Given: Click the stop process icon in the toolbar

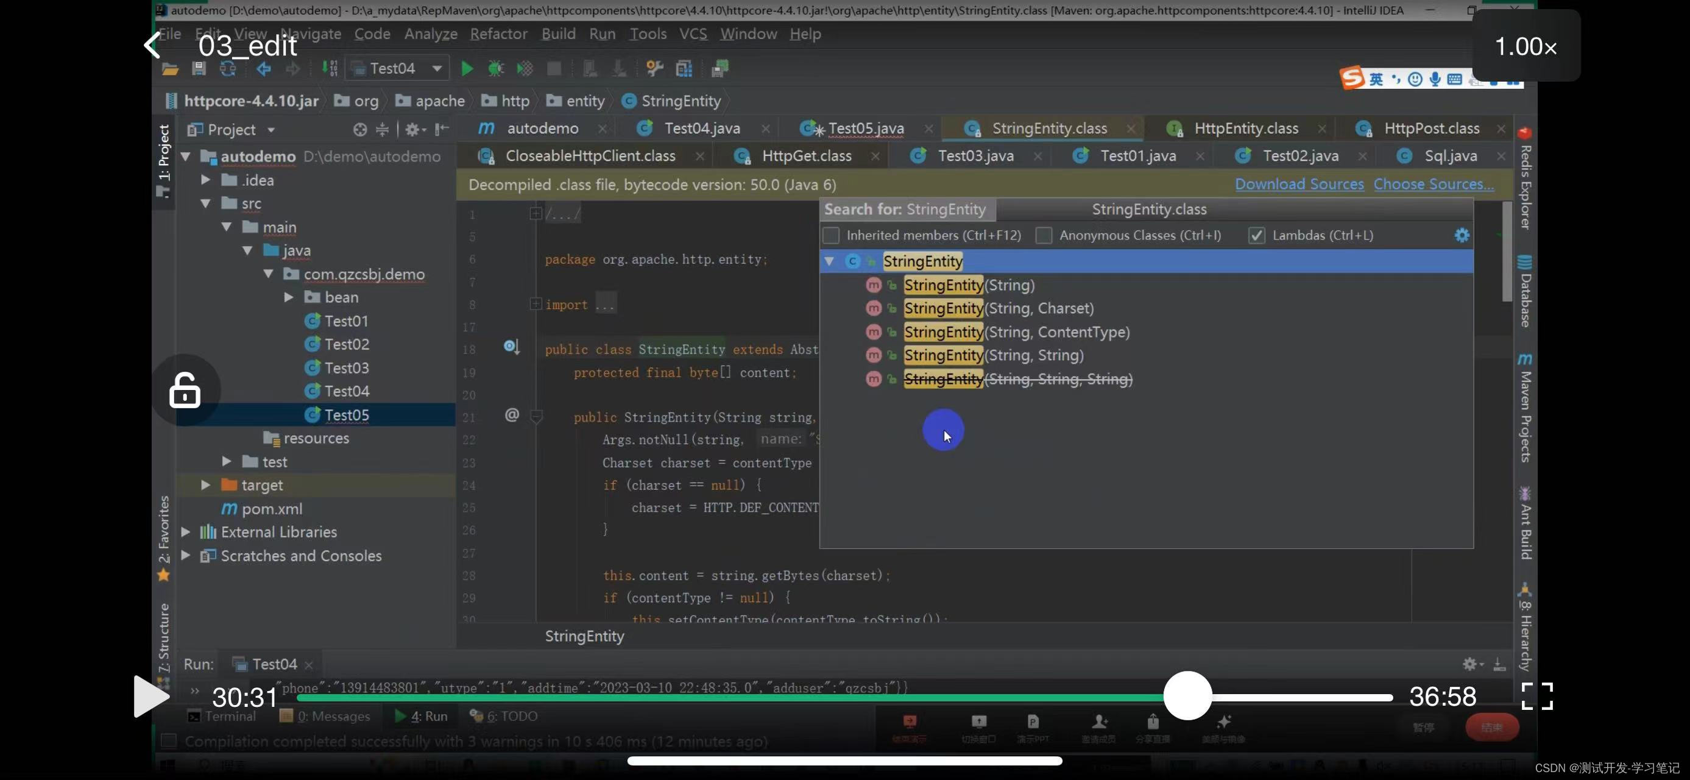Looking at the screenshot, I should pos(554,68).
